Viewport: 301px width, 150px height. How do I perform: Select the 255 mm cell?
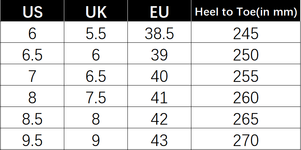pyautogui.click(x=246, y=75)
